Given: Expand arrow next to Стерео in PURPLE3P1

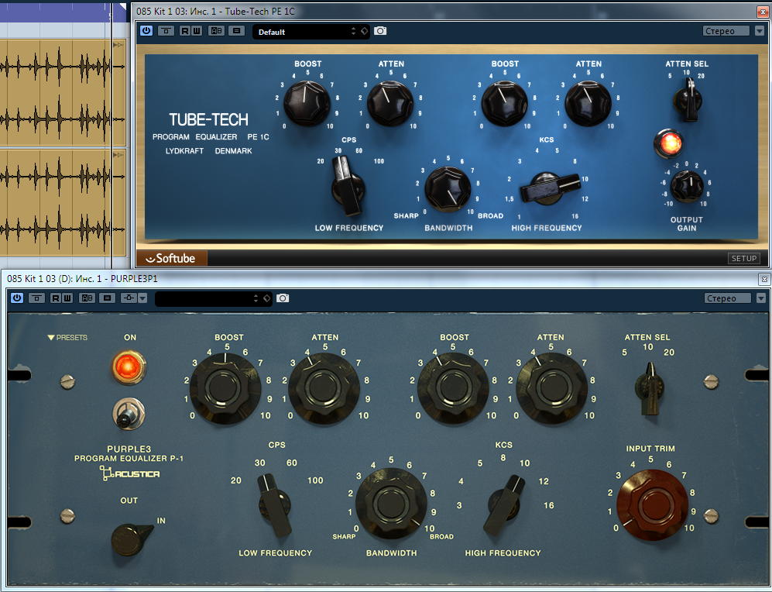Looking at the screenshot, I should coord(760,298).
